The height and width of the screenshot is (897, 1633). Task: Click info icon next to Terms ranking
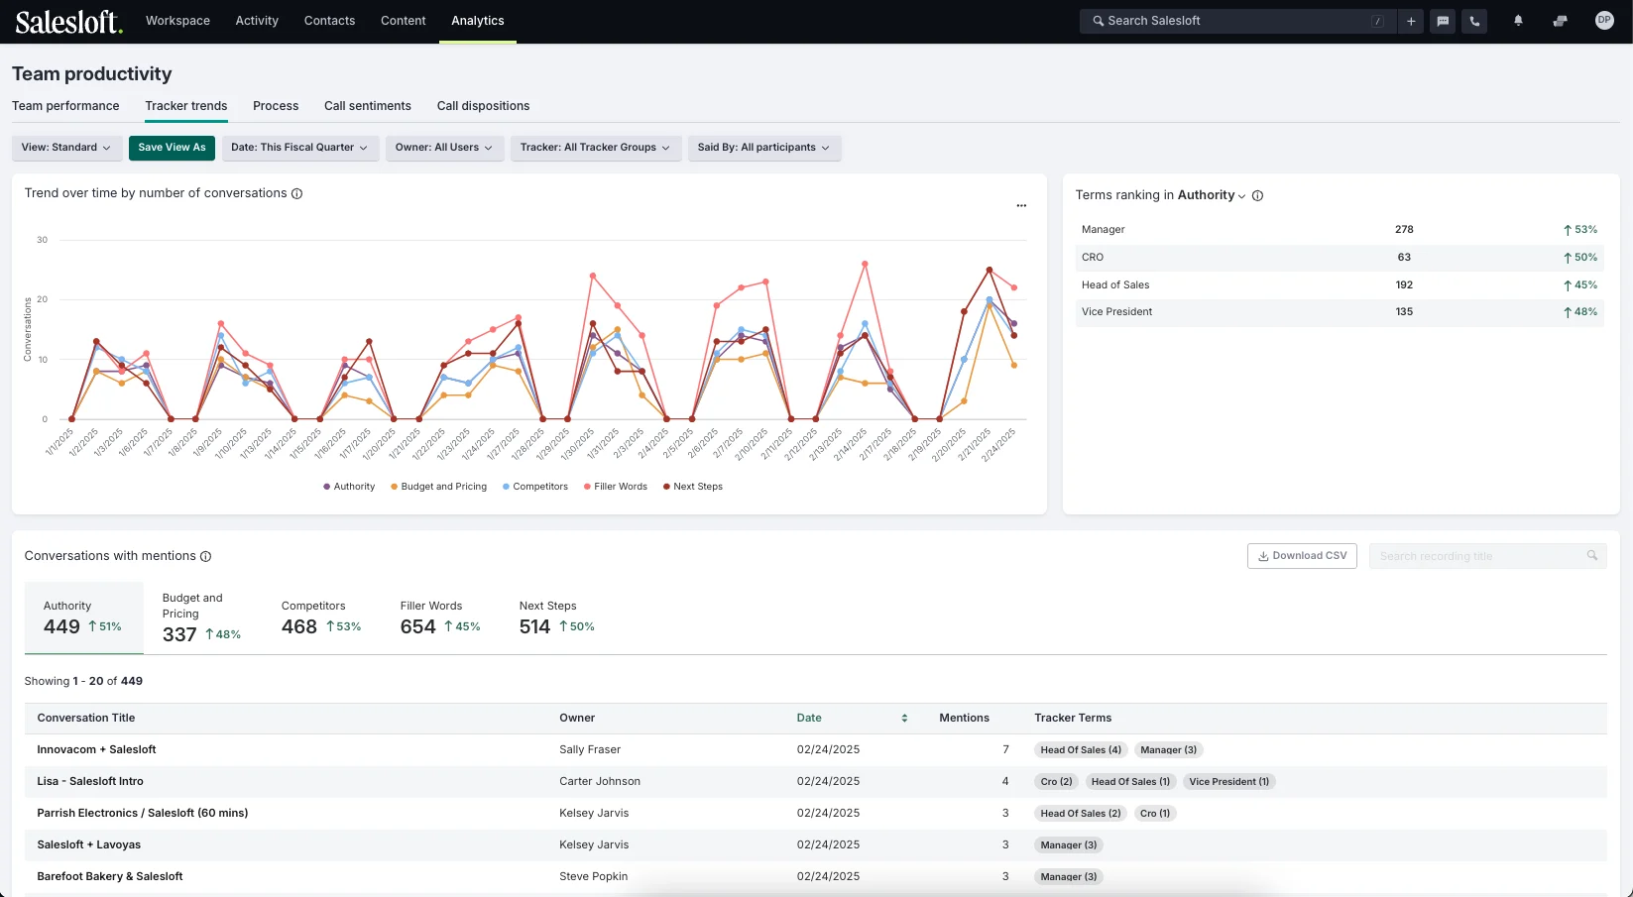coord(1257,195)
